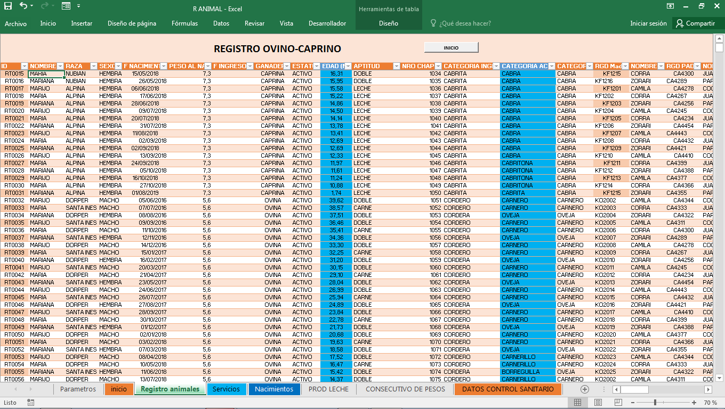Switch to the Nacimientos sheet tab

(x=274, y=389)
